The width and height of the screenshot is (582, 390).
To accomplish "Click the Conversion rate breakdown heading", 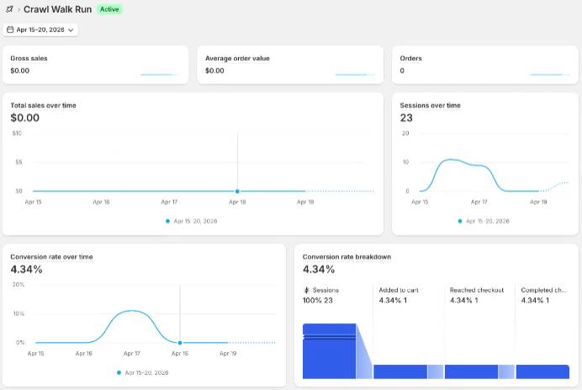I will coord(347,257).
